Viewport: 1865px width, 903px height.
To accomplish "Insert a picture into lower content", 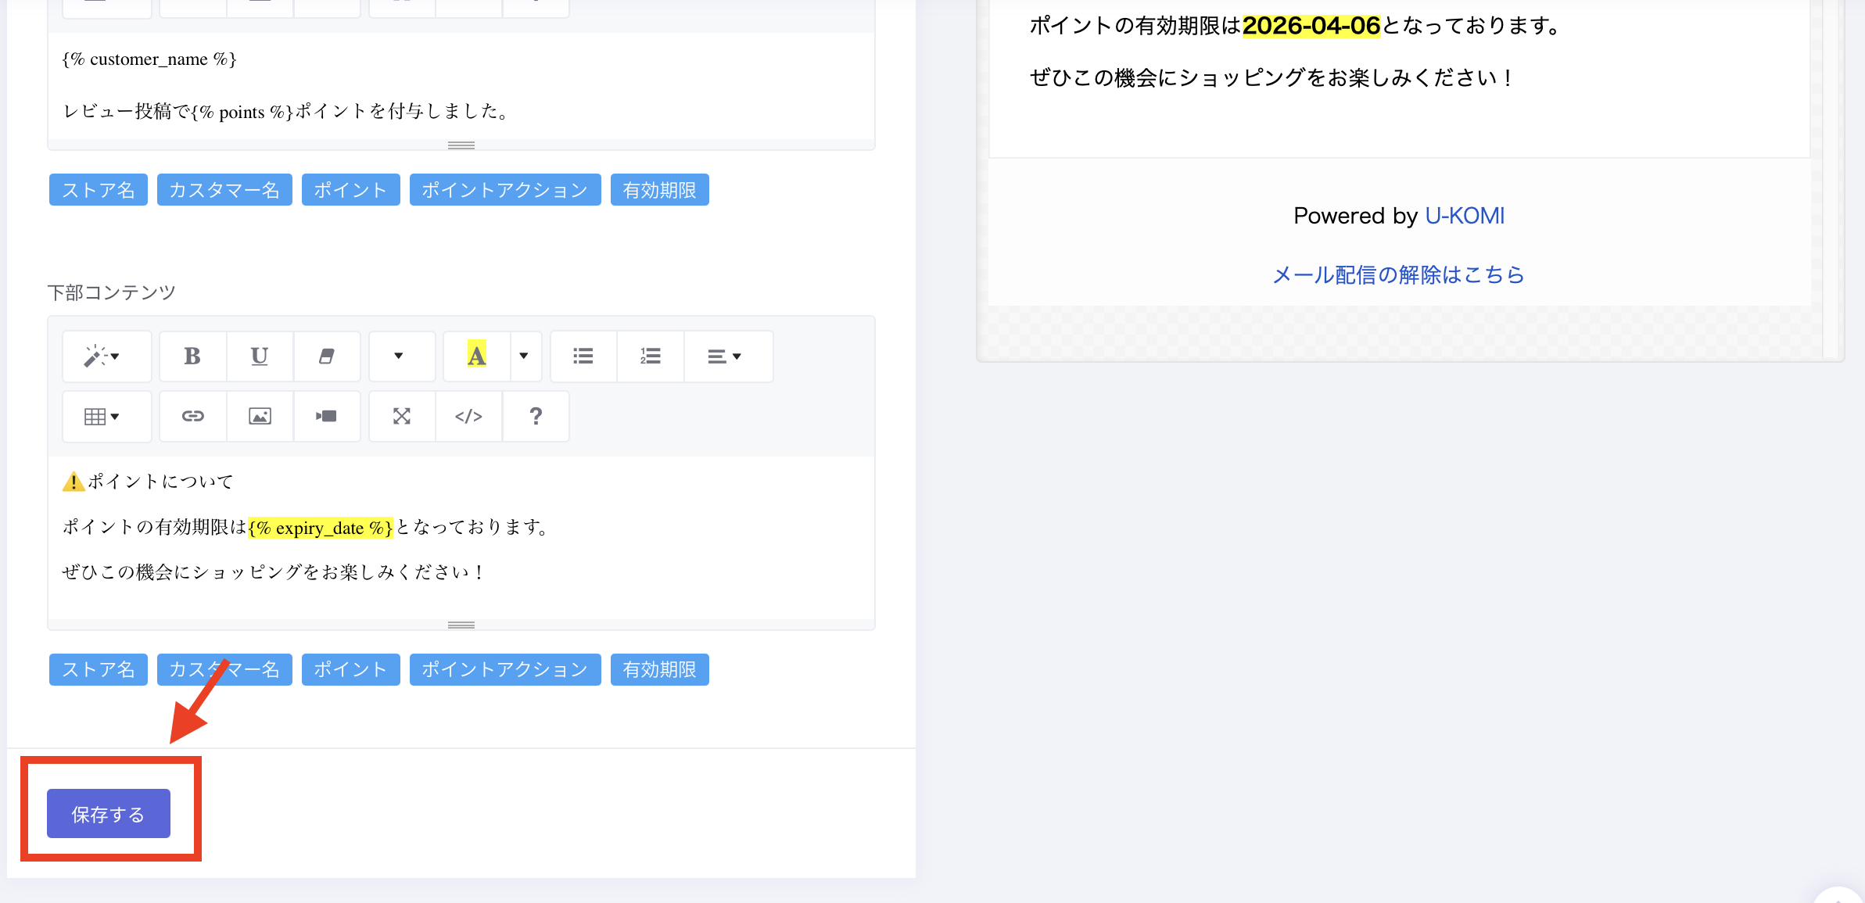I will coord(260,416).
